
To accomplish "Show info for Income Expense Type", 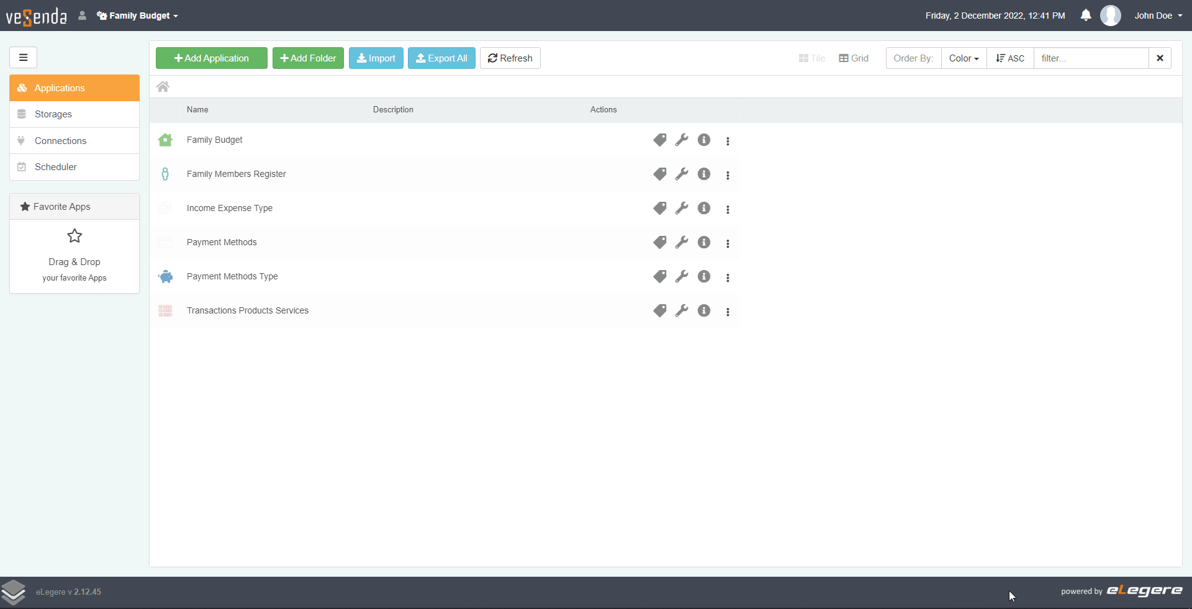I will 703,209.
